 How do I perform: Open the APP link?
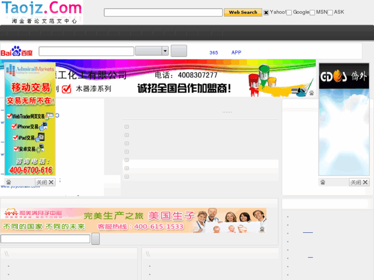pos(236,52)
